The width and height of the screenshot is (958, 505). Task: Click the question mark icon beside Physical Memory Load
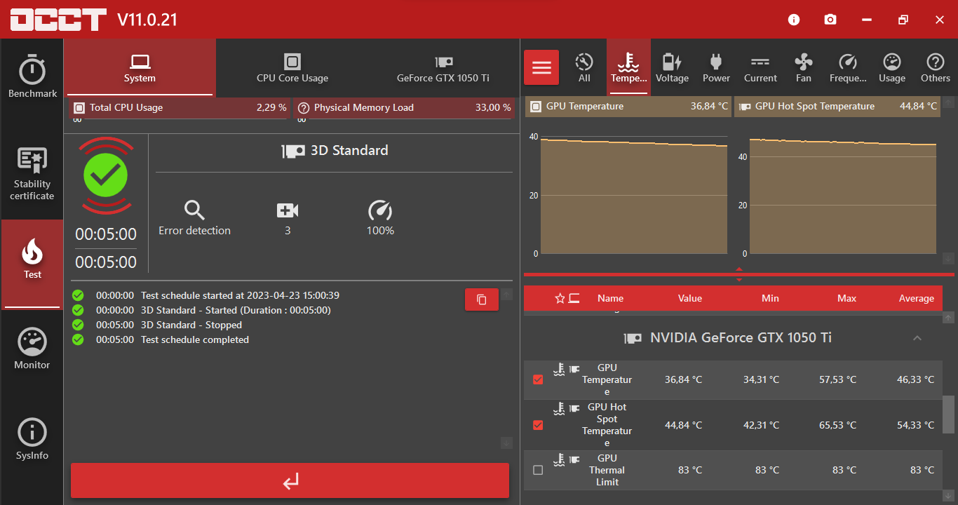(x=304, y=108)
